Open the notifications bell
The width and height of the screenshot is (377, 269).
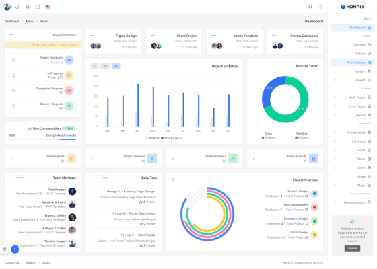[x=28, y=7]
